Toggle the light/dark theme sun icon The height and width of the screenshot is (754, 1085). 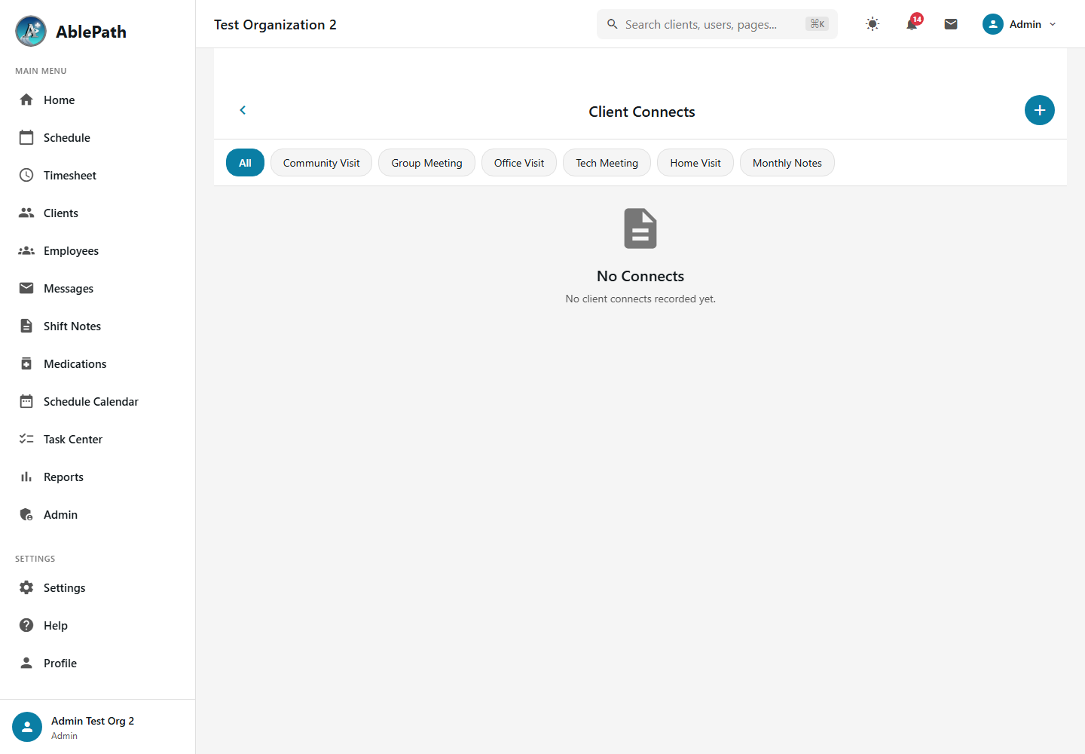click(x=873, y=24)
